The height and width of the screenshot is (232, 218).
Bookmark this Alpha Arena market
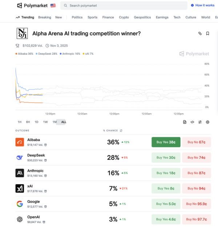207,33
